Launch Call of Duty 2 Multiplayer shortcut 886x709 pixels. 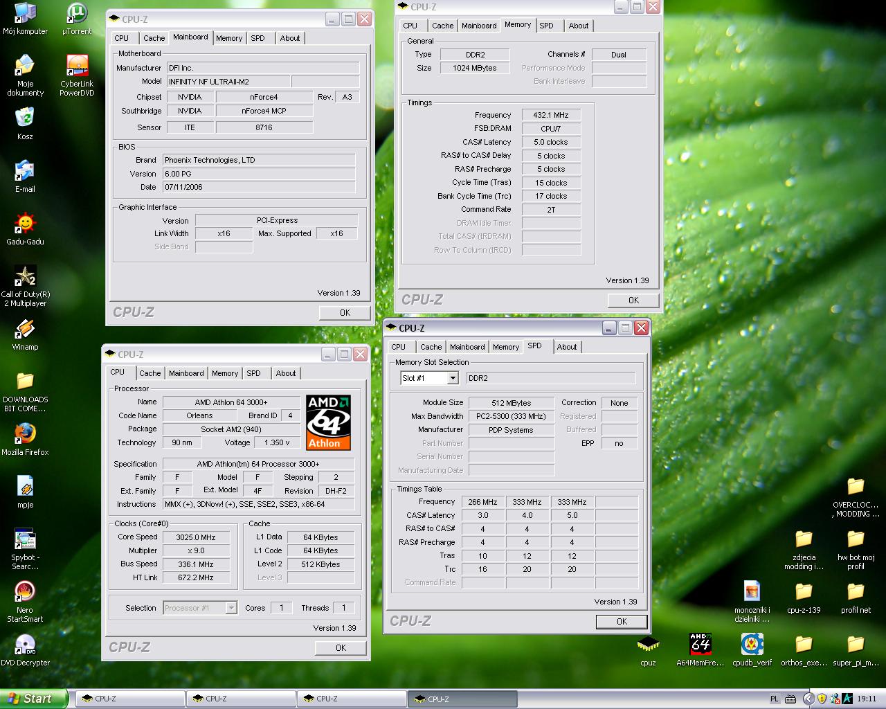coord(25,286)
